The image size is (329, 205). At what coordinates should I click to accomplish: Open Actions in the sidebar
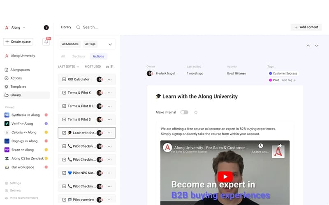point(16,78)
